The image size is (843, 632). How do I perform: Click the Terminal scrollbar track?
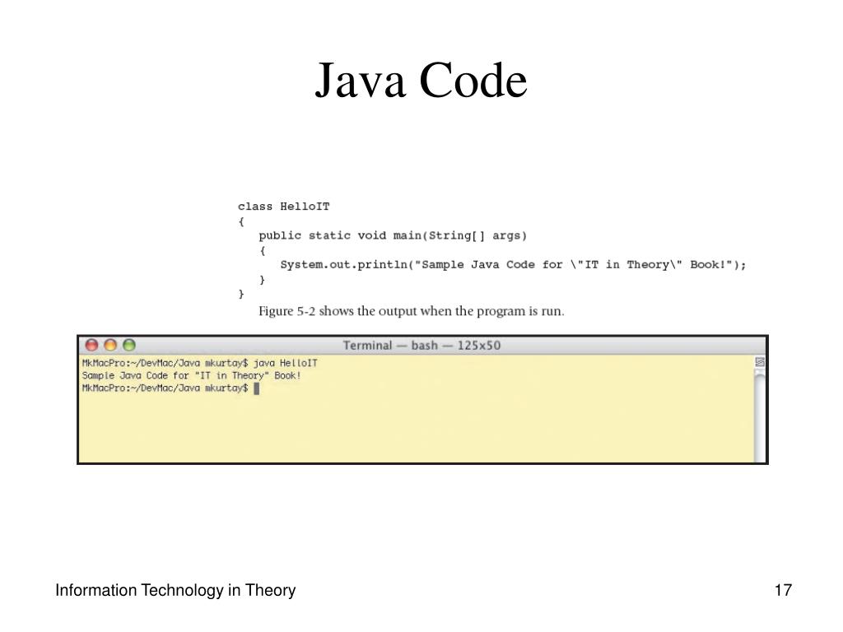760,416
